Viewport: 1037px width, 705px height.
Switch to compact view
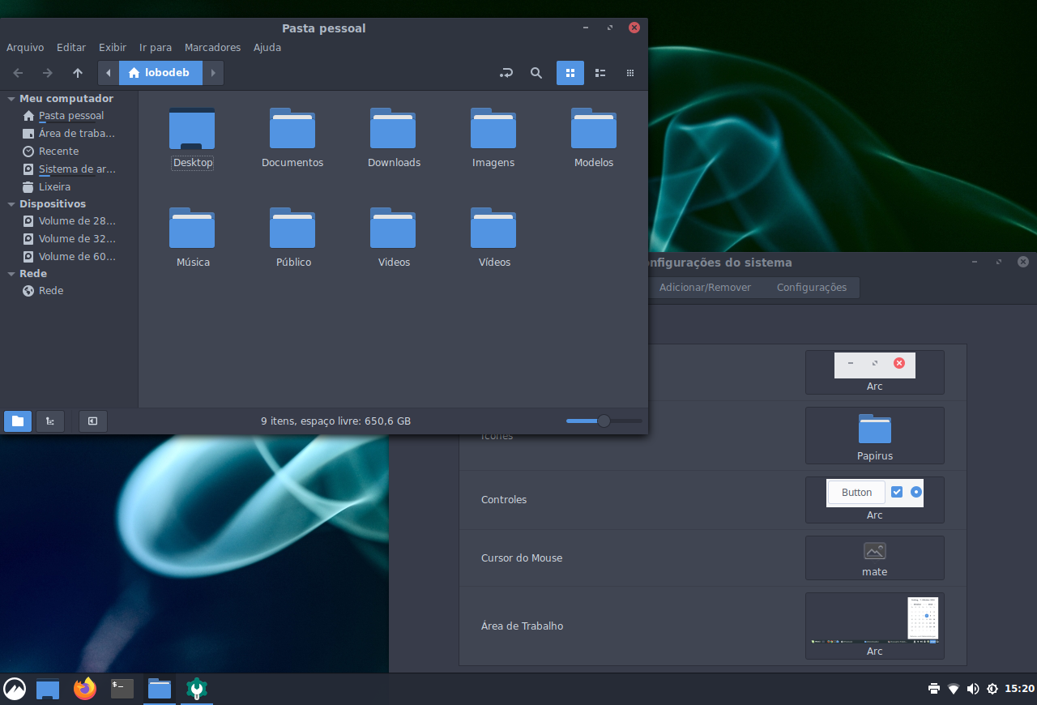629,73
